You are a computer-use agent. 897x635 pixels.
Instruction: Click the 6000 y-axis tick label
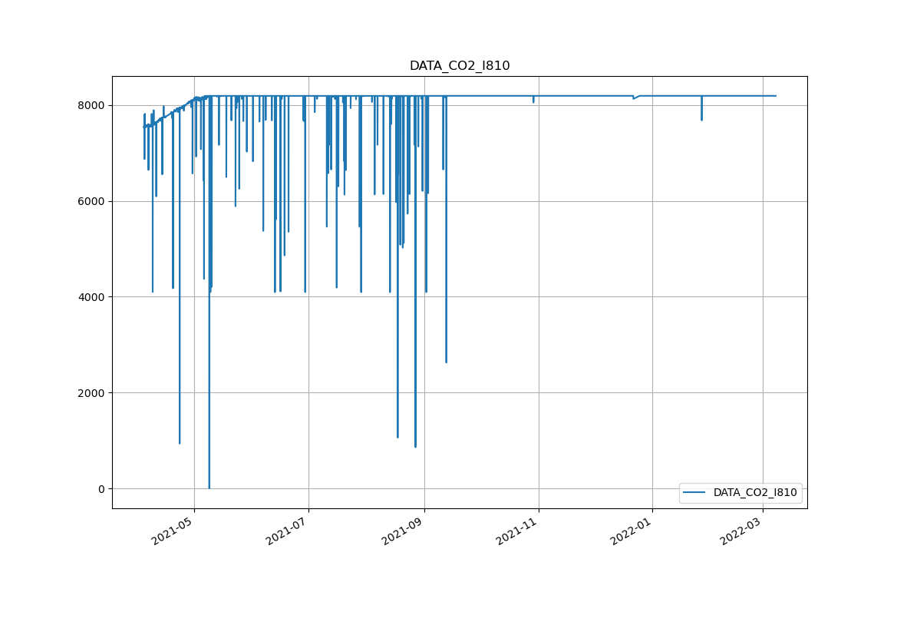(92, 201)
